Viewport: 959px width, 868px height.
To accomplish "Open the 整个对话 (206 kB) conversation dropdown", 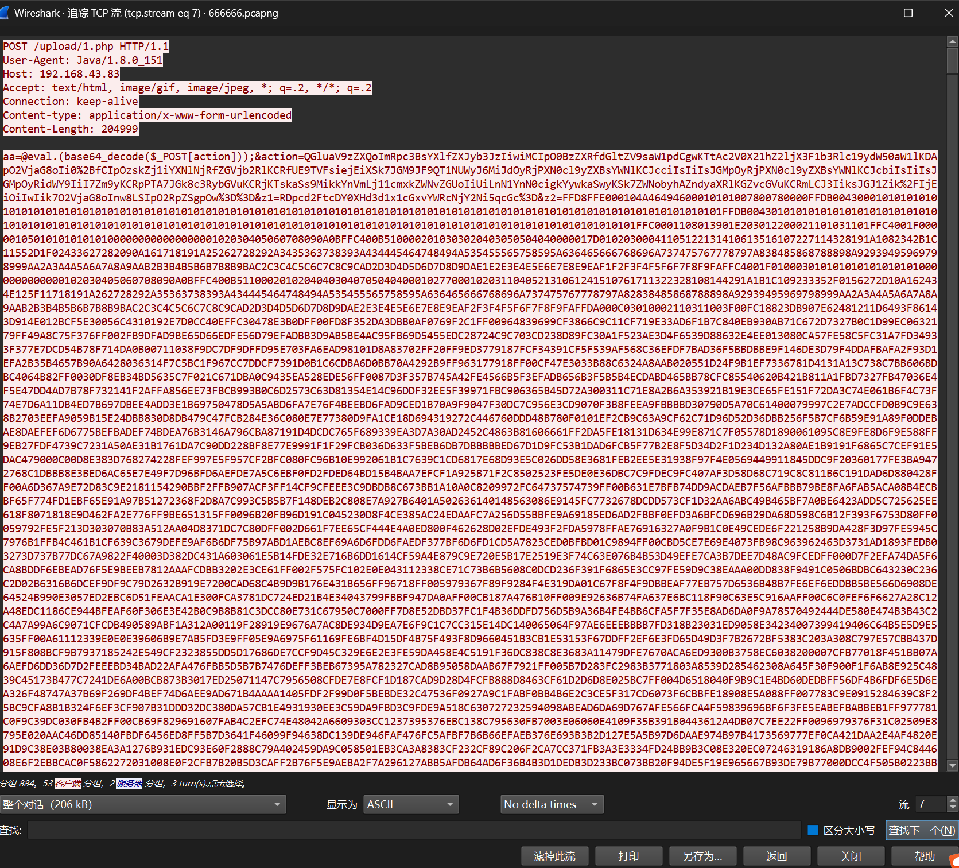I will pos(143,804).
